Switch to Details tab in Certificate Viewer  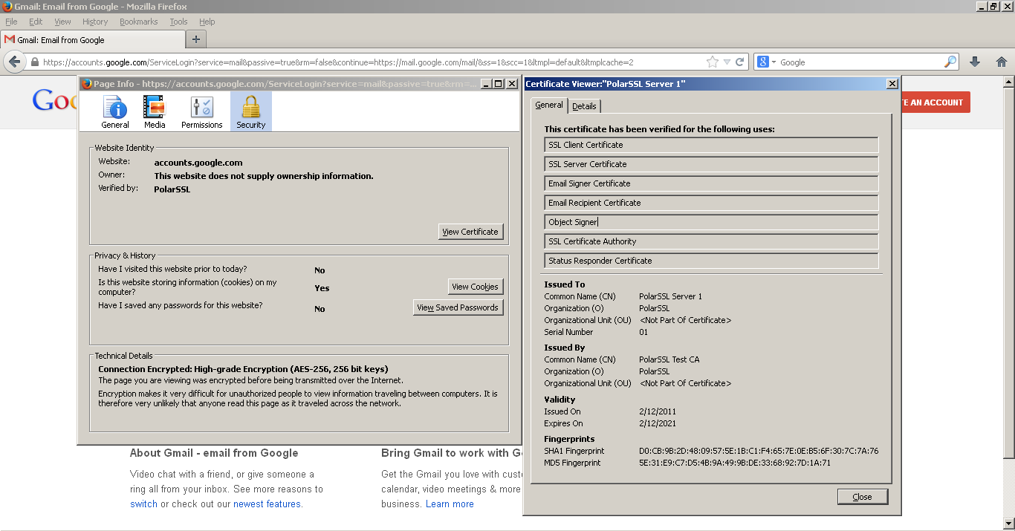point(585,106)
